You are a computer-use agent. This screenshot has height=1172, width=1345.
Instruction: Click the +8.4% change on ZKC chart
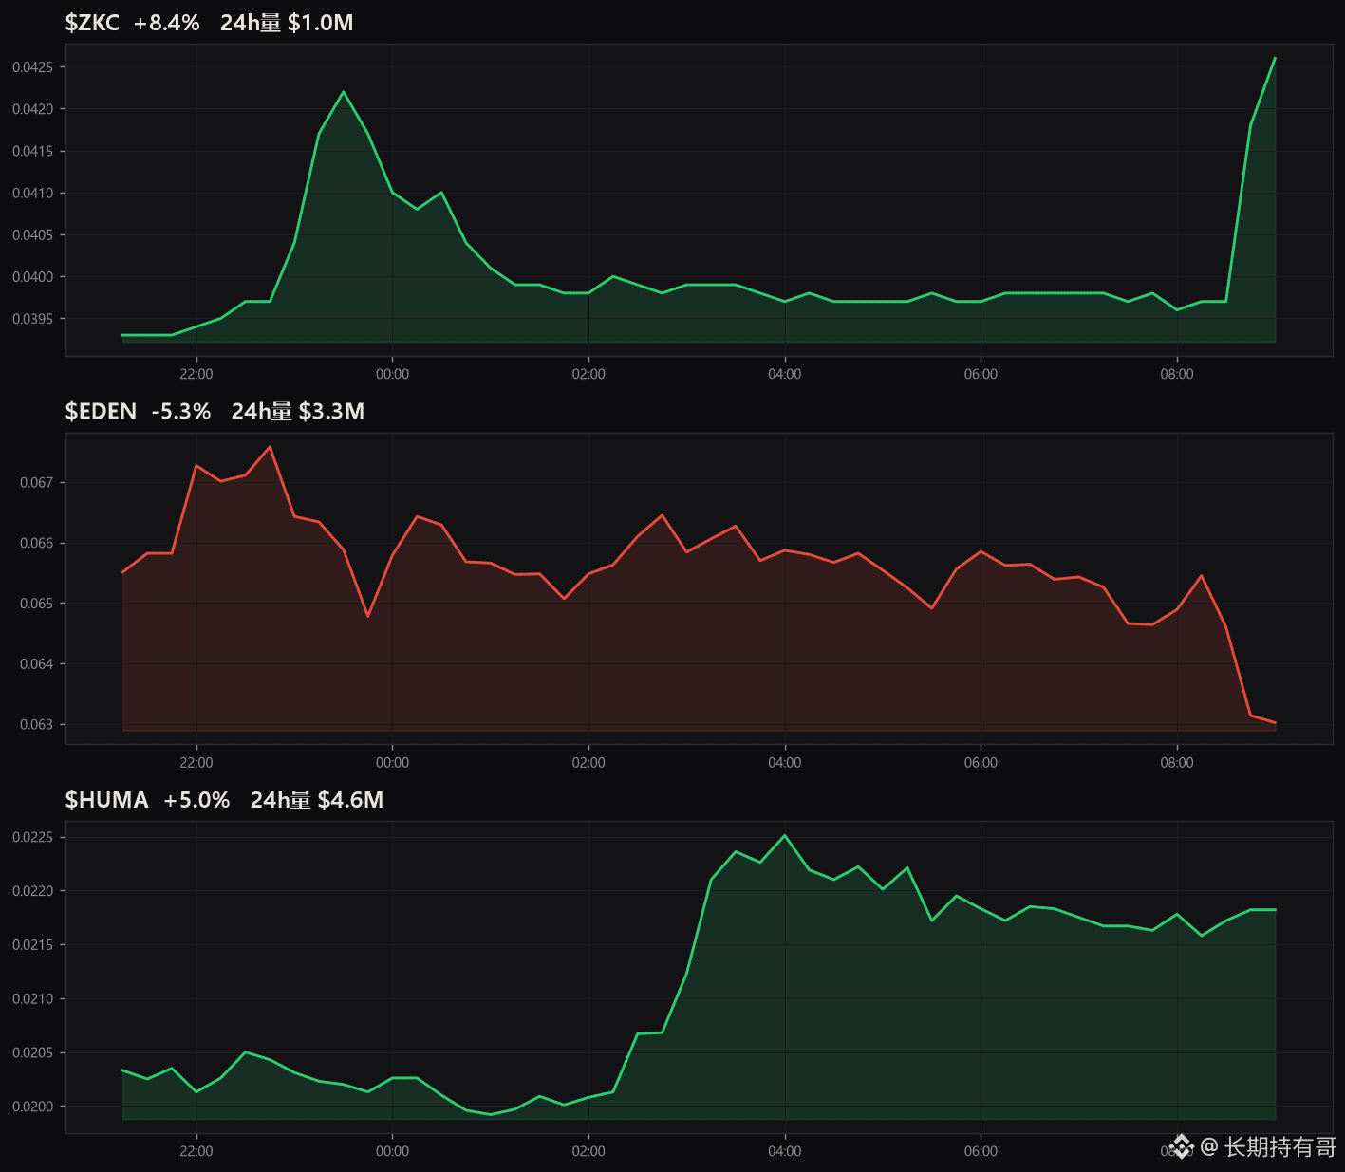(166, 23)
